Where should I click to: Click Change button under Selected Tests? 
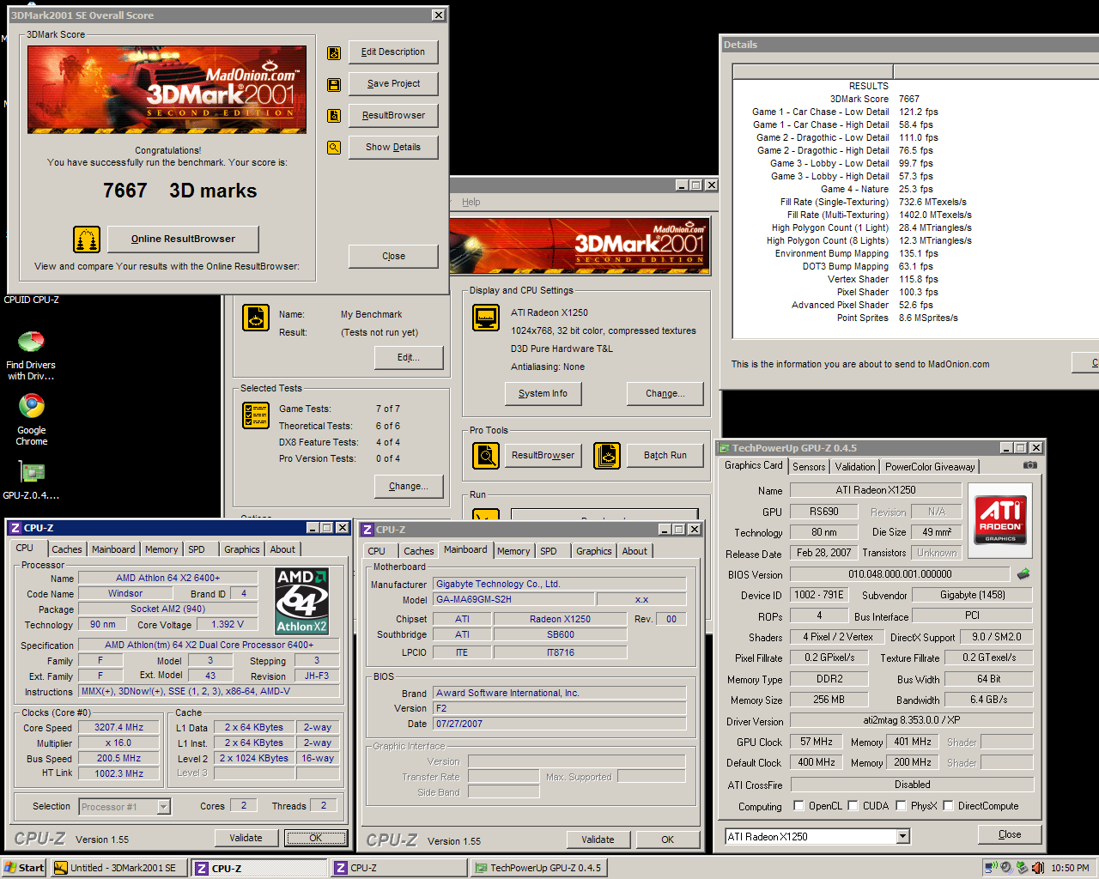[408, 487]
